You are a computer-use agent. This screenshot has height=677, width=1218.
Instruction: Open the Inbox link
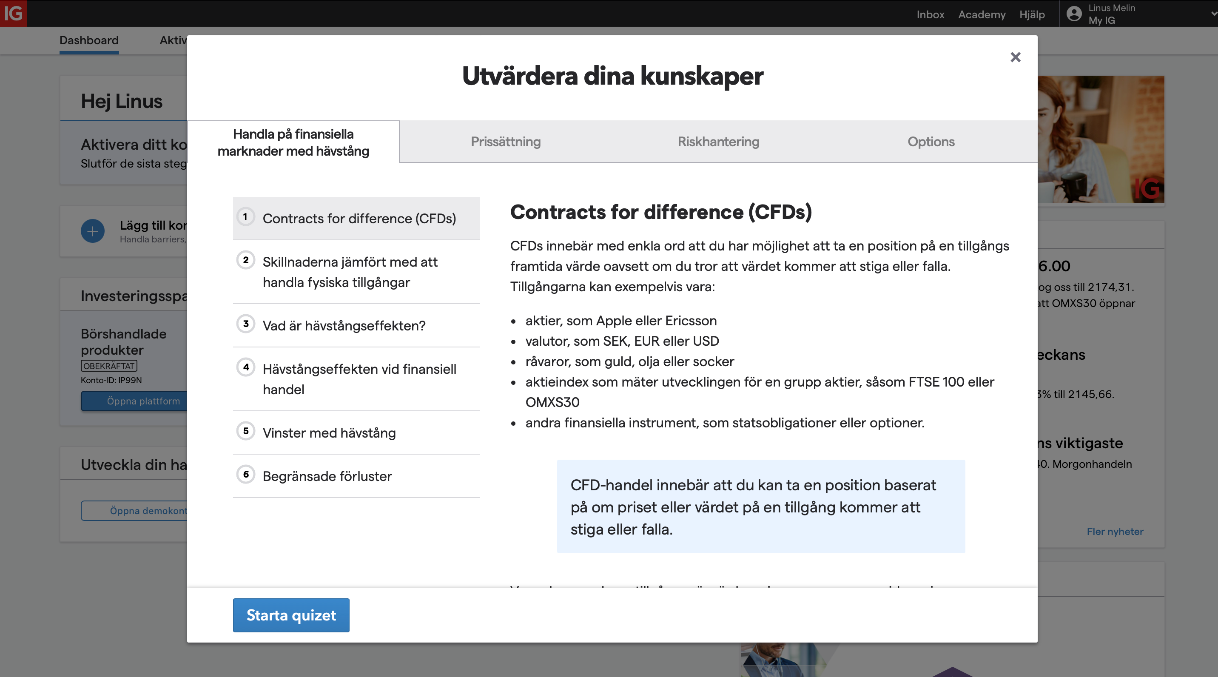pos(930,14)
